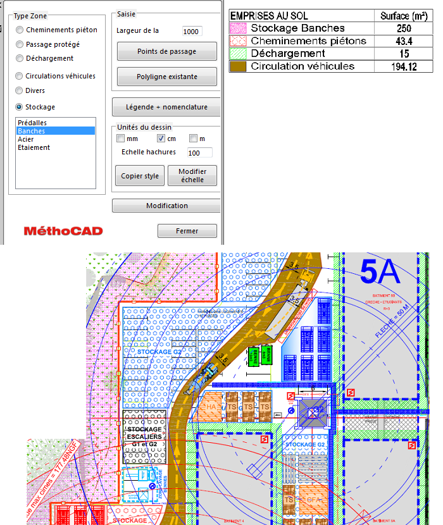Click the 250 surface value cell
Viewport: 443px width, 525px height.
tap(404, 28)
